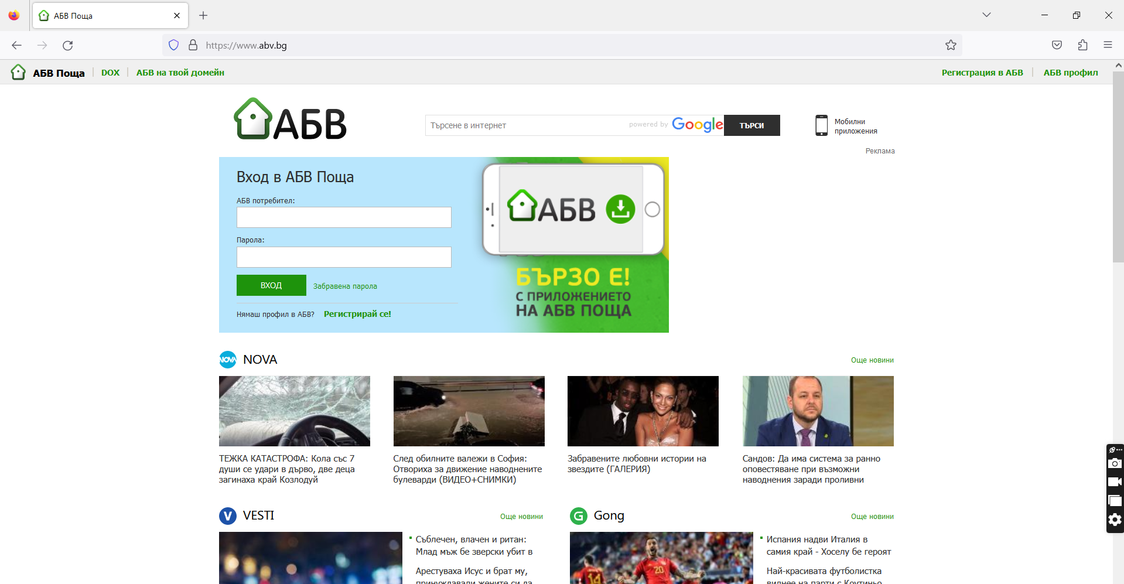This screenshot has width=1124, height=584.
Task: Bookmark this page with the star icon
Action: (950, 45)
